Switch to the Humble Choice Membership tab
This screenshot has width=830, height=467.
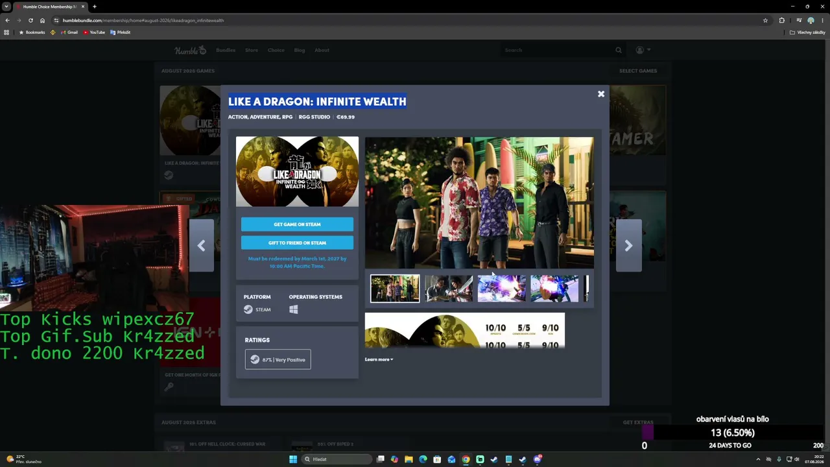[x=50, y=6]
